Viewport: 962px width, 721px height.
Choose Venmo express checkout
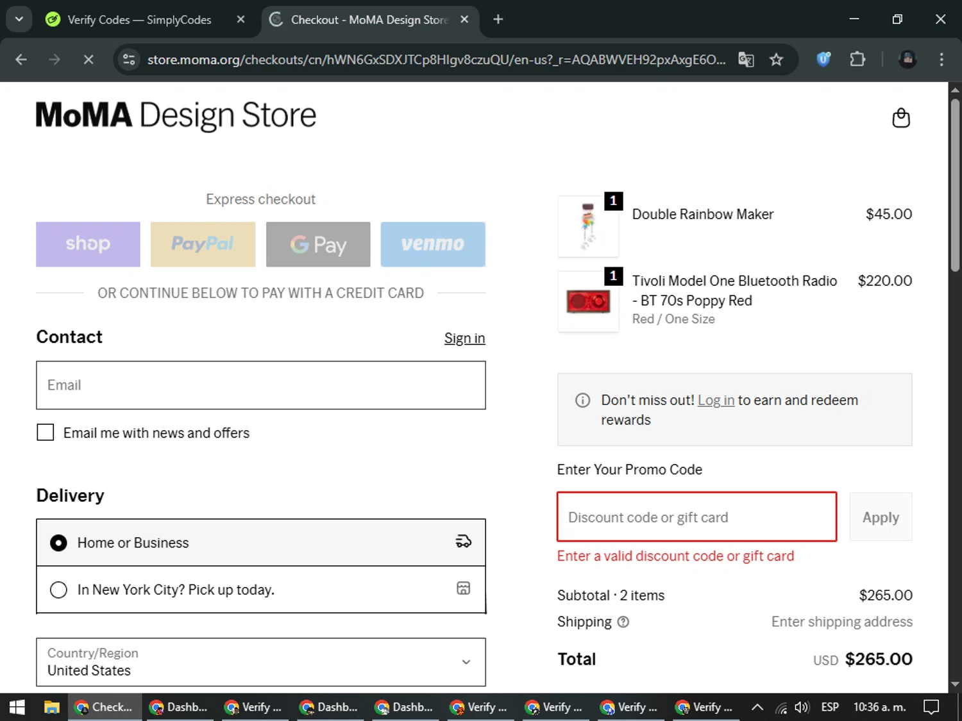pos(433,244)
